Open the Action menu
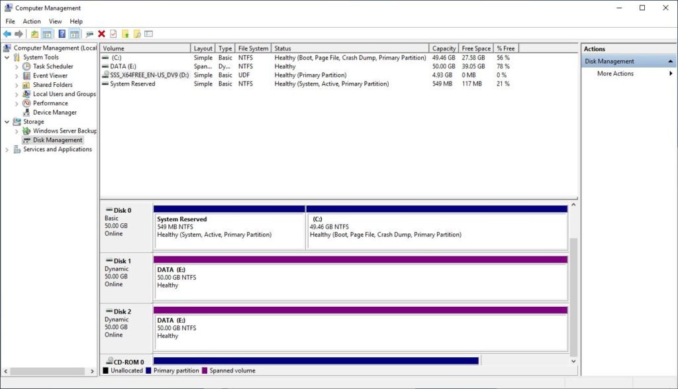This screenshot has width=678, height=389. click(x=32, y=21)
